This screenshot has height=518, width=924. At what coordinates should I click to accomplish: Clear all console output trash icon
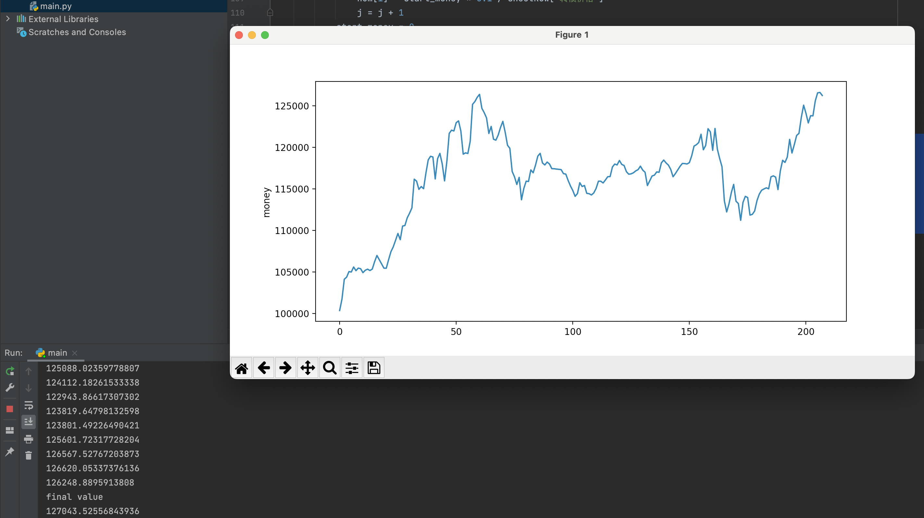coord(29,456)
